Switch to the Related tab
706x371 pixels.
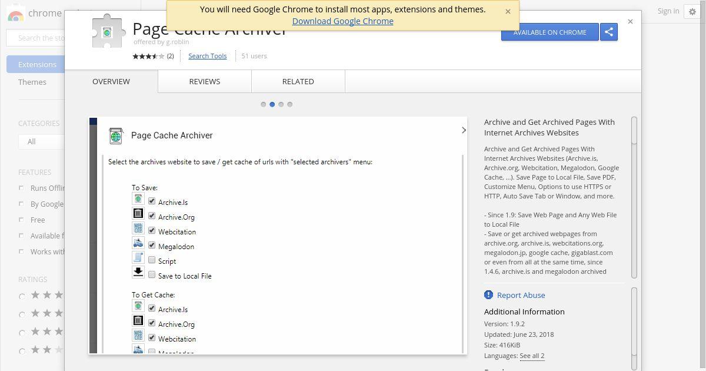298,81
